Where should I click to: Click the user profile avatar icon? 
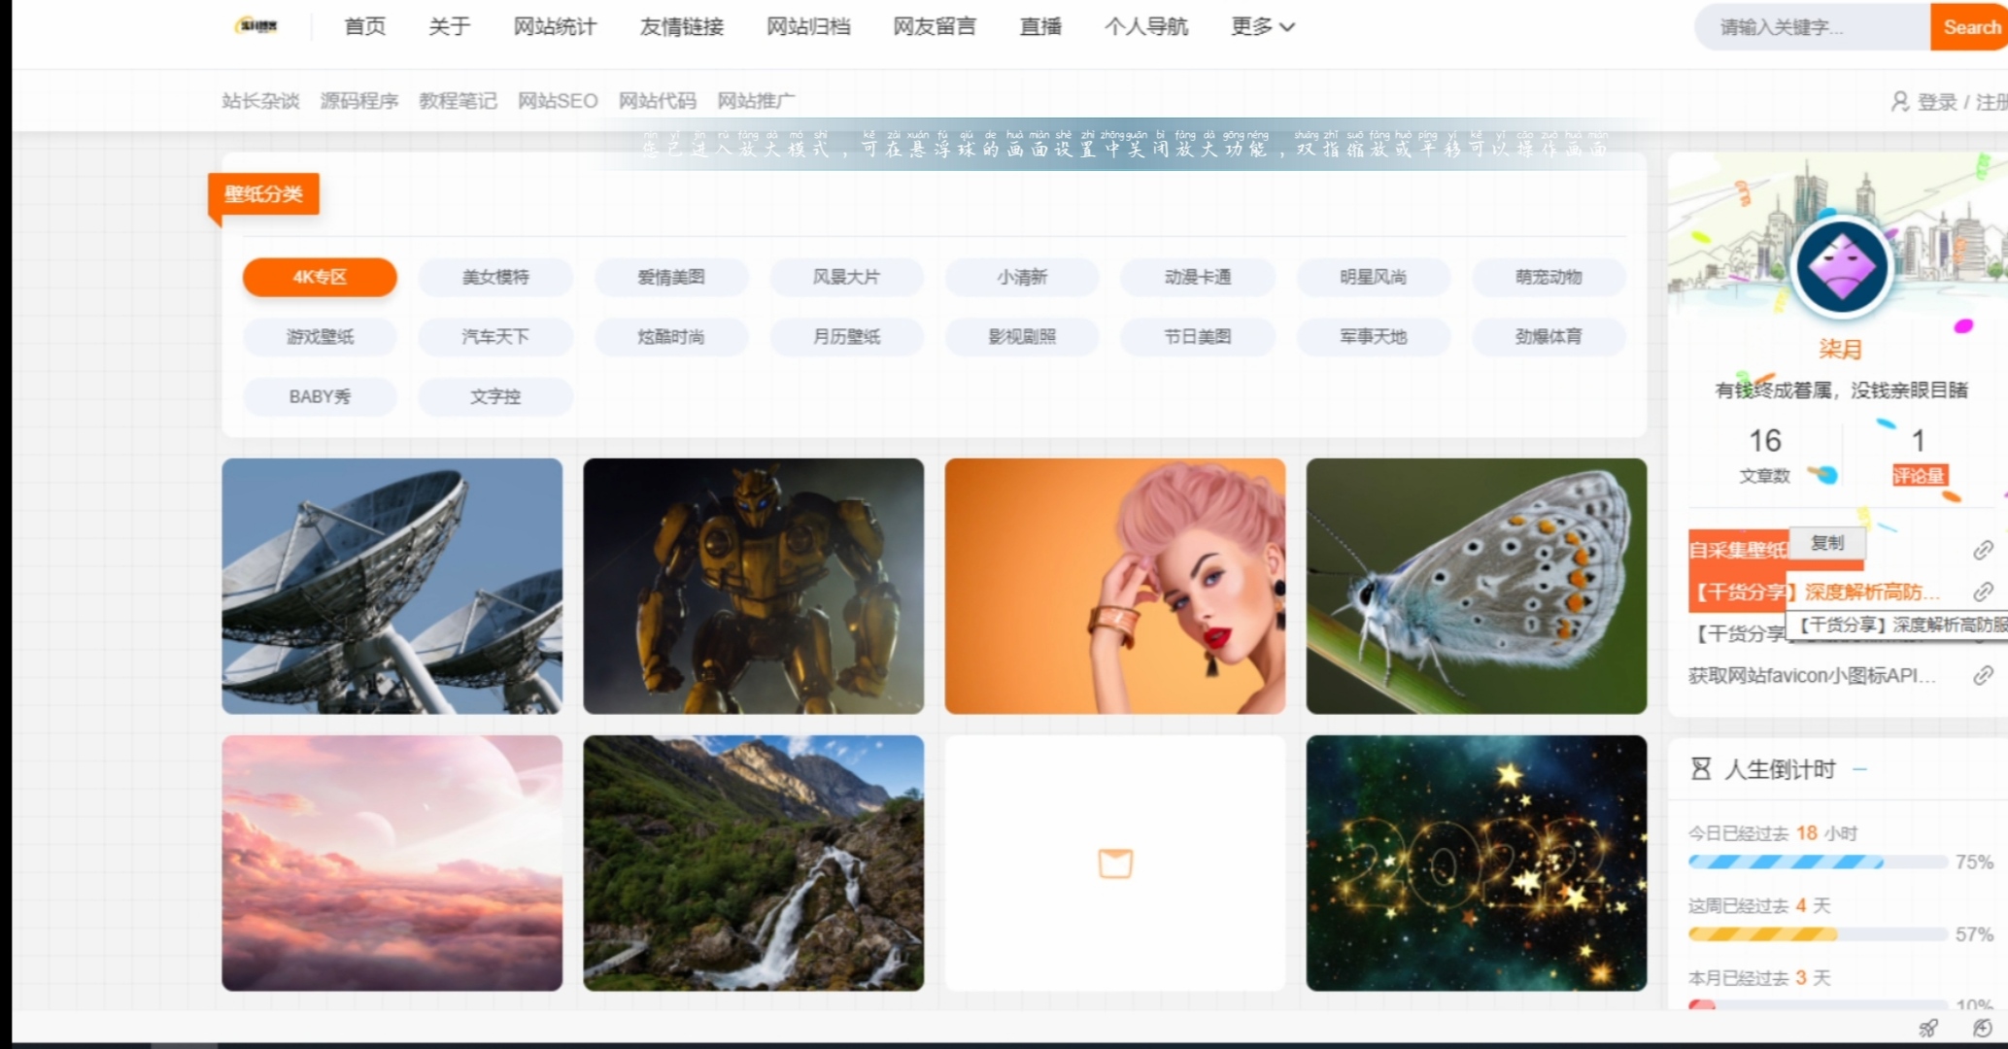[1841, 270]
